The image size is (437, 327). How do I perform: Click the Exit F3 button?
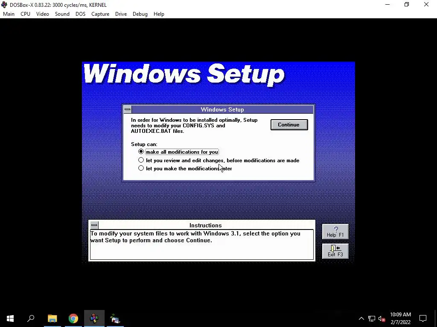pyautogui.click(x=335, y=251)
